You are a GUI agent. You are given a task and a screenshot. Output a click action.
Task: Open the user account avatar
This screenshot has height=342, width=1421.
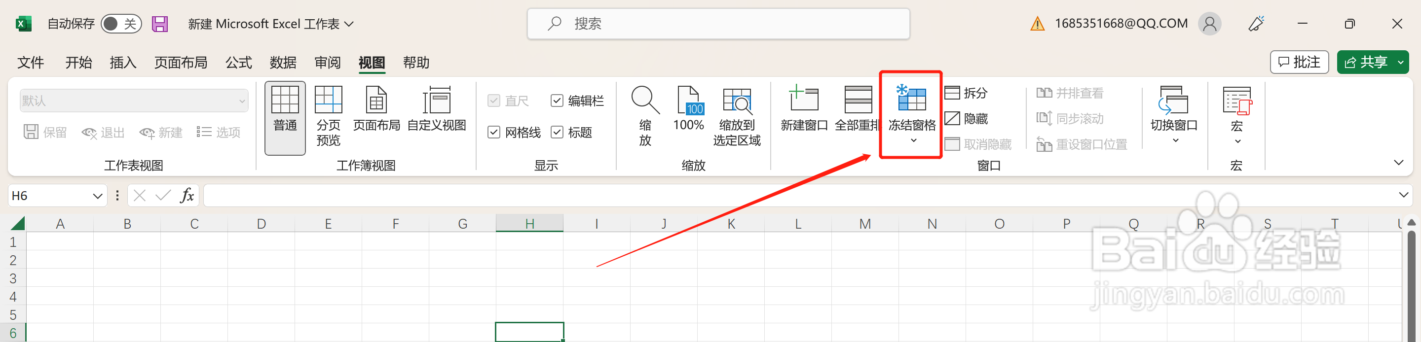point(1210,24)
